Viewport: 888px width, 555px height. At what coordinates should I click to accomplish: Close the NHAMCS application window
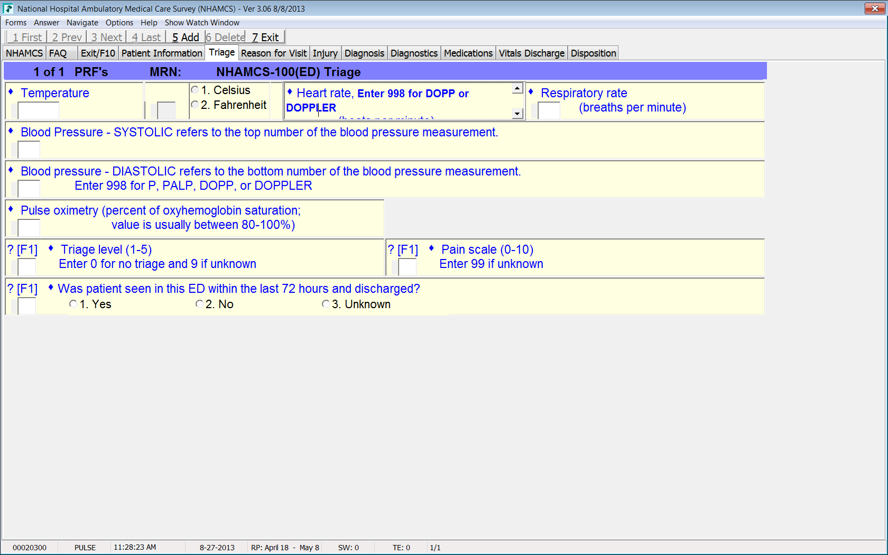coord(875,8)
